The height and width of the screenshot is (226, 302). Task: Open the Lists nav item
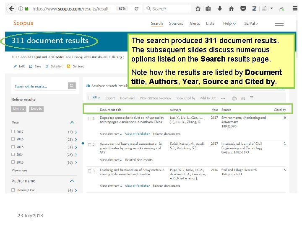pyautogui.click(x=210, y=23)
